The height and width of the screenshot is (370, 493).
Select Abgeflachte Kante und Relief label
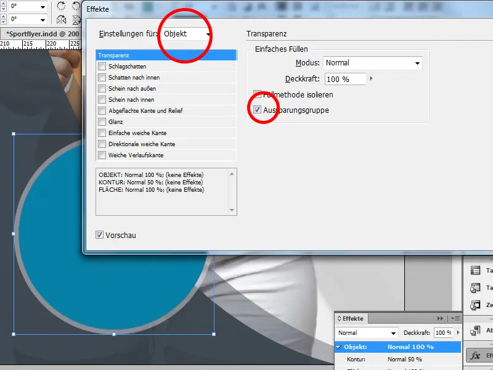coord(145,111)
